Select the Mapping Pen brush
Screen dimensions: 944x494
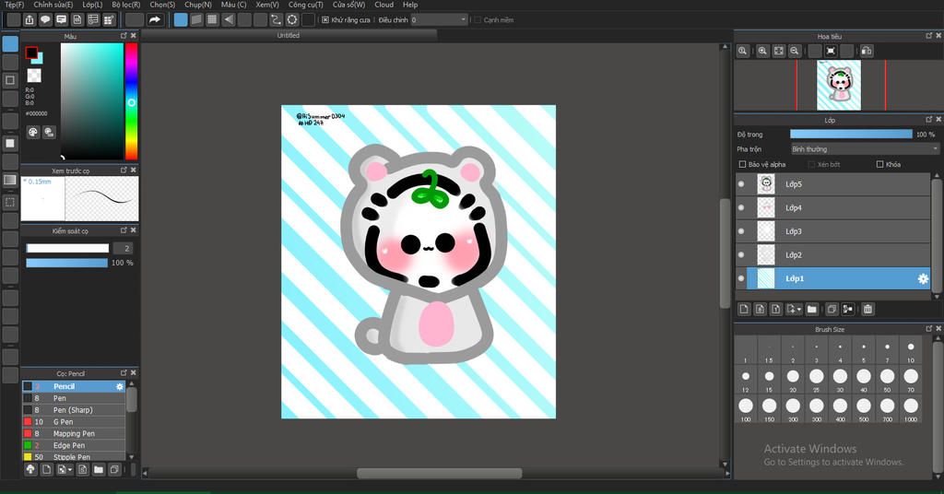coord(74,433)
